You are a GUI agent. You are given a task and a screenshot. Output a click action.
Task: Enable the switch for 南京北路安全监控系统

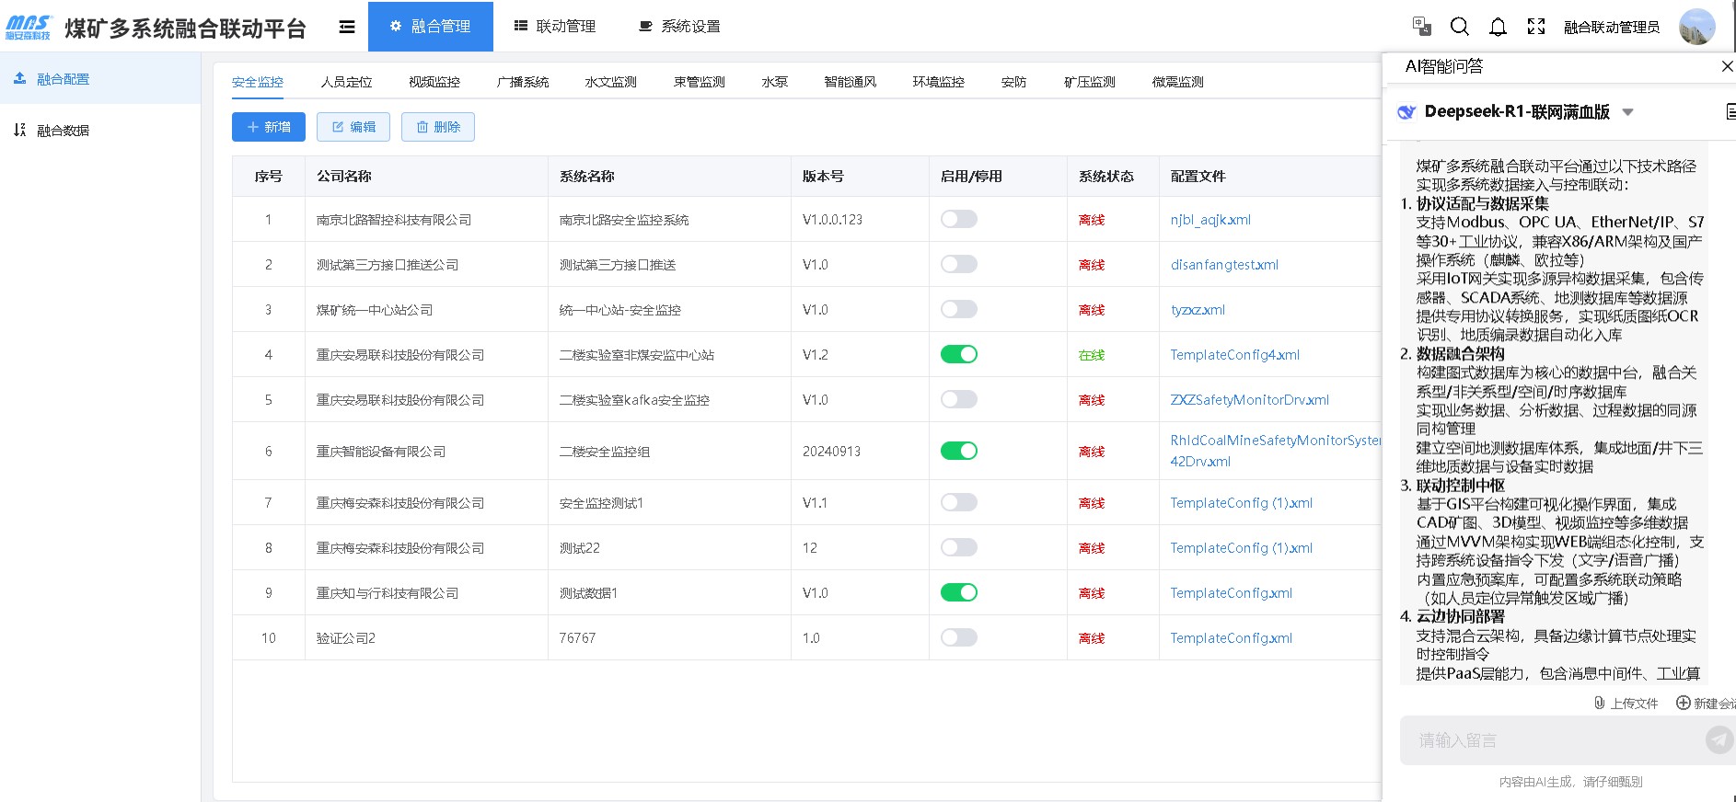point(958,220)
